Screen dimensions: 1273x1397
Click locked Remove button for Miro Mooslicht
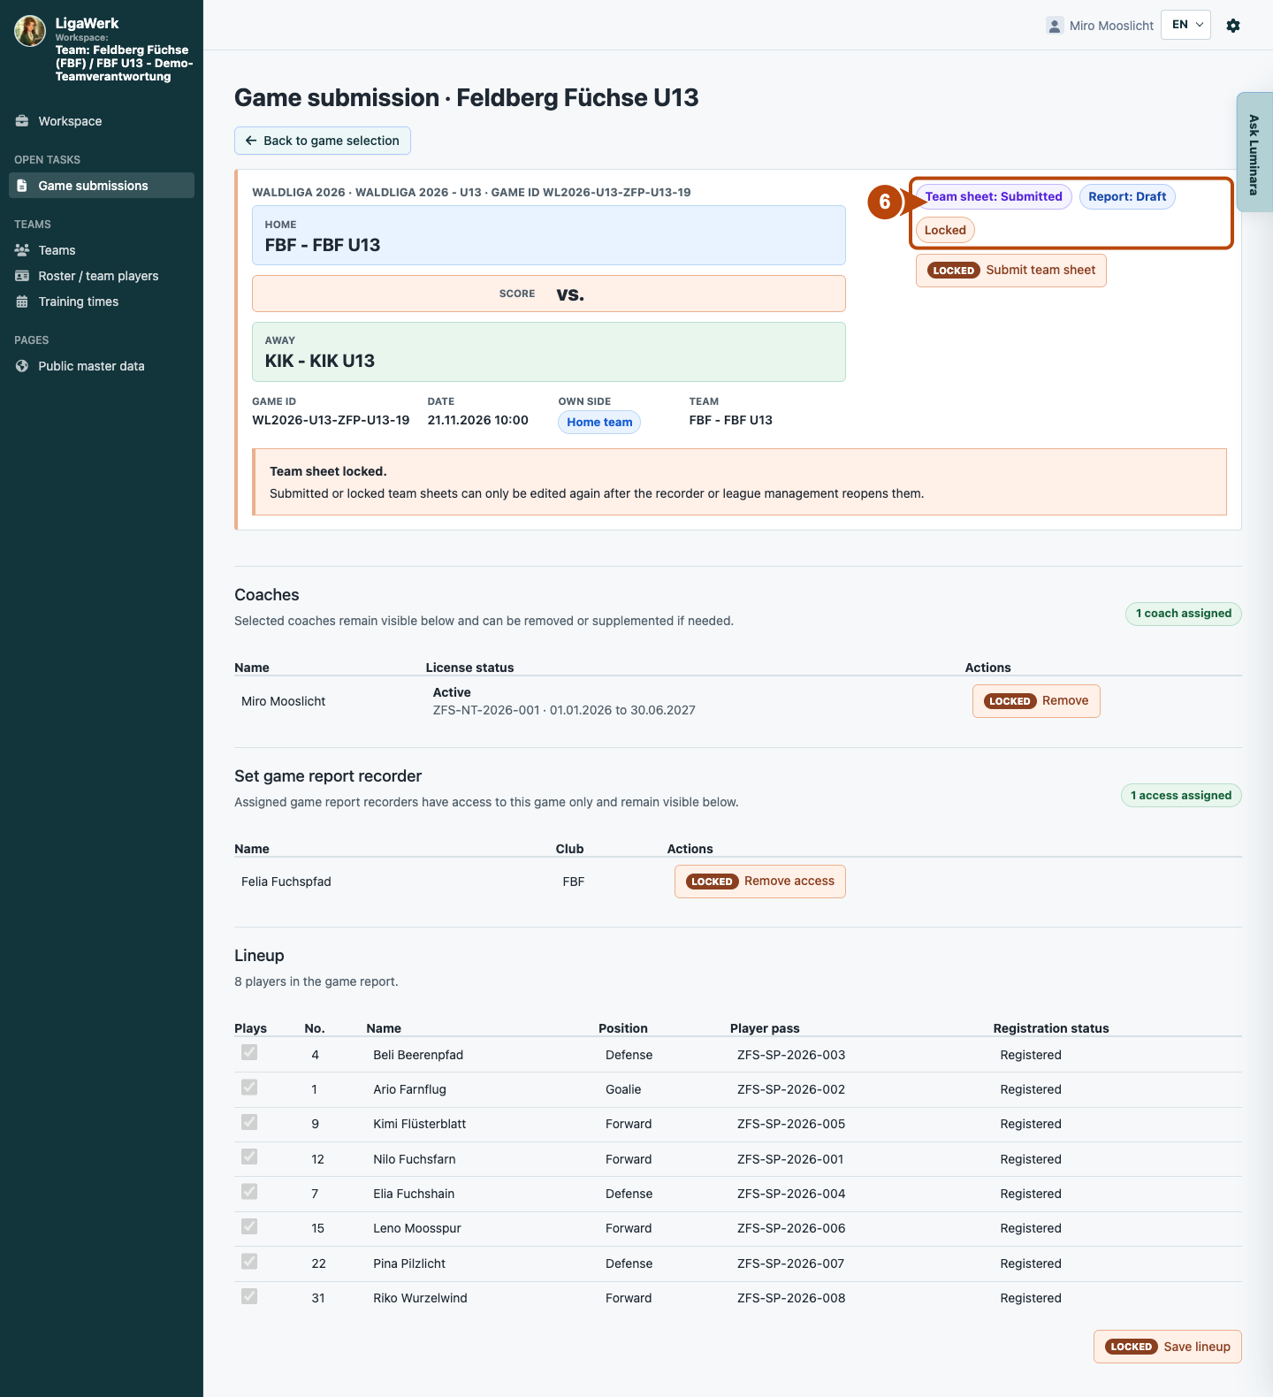[1036, 701]
